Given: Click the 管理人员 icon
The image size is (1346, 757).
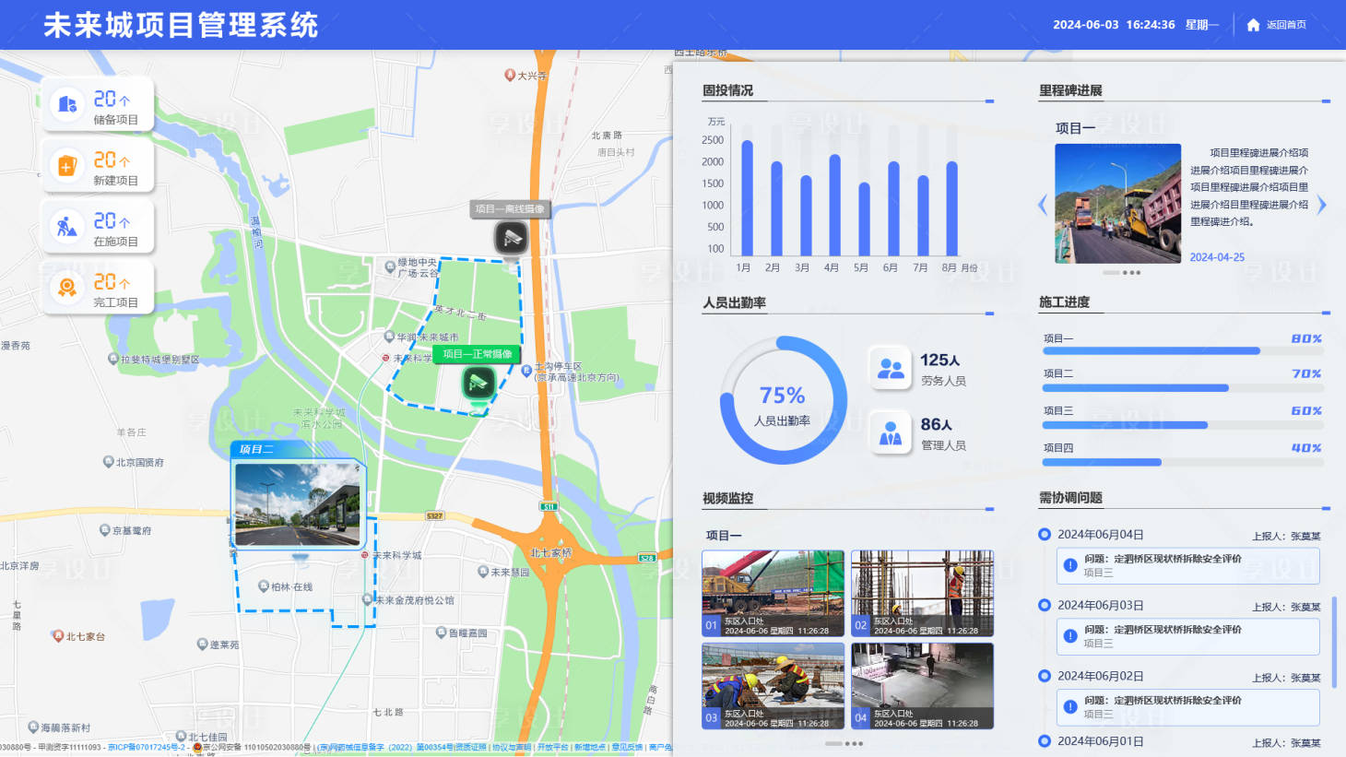Looking at the screenshot, I should click(x=891, y=433).
